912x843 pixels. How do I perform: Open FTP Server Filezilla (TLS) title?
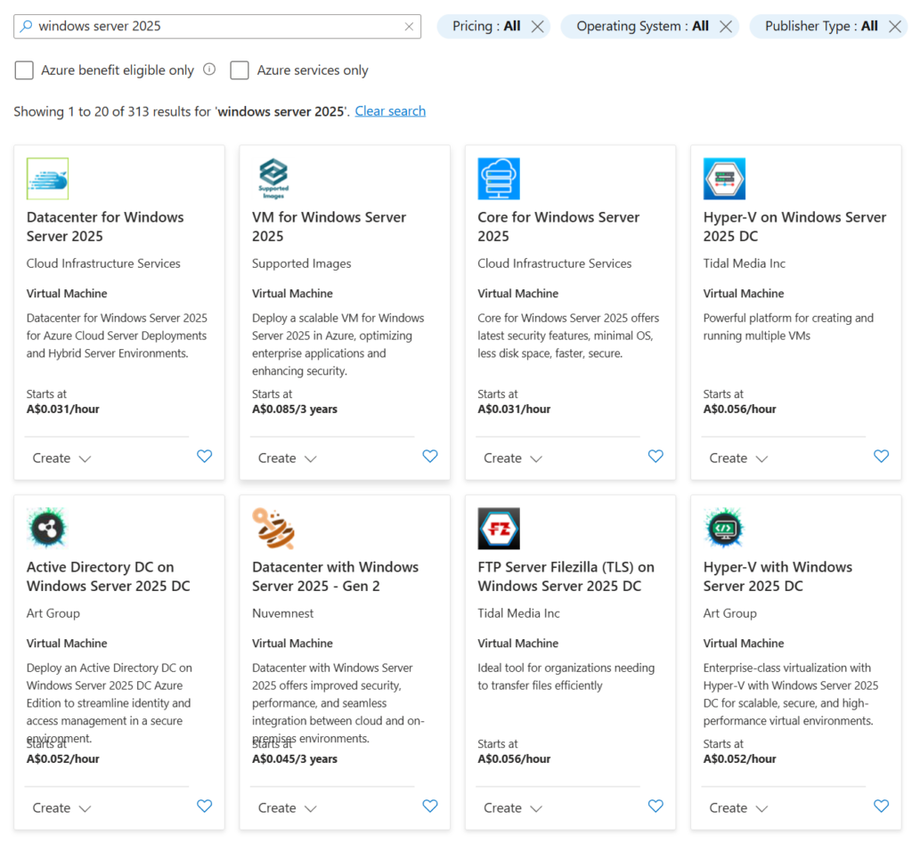tap(566, 577)
